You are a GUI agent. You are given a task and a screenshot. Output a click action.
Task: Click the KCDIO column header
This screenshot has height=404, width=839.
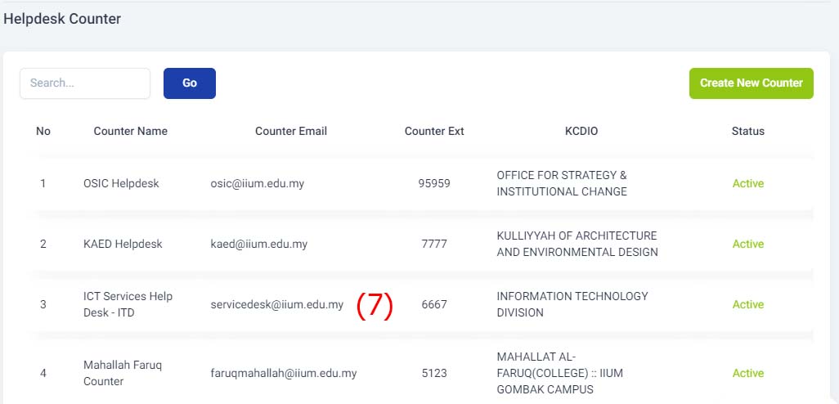tap(581, 131)
